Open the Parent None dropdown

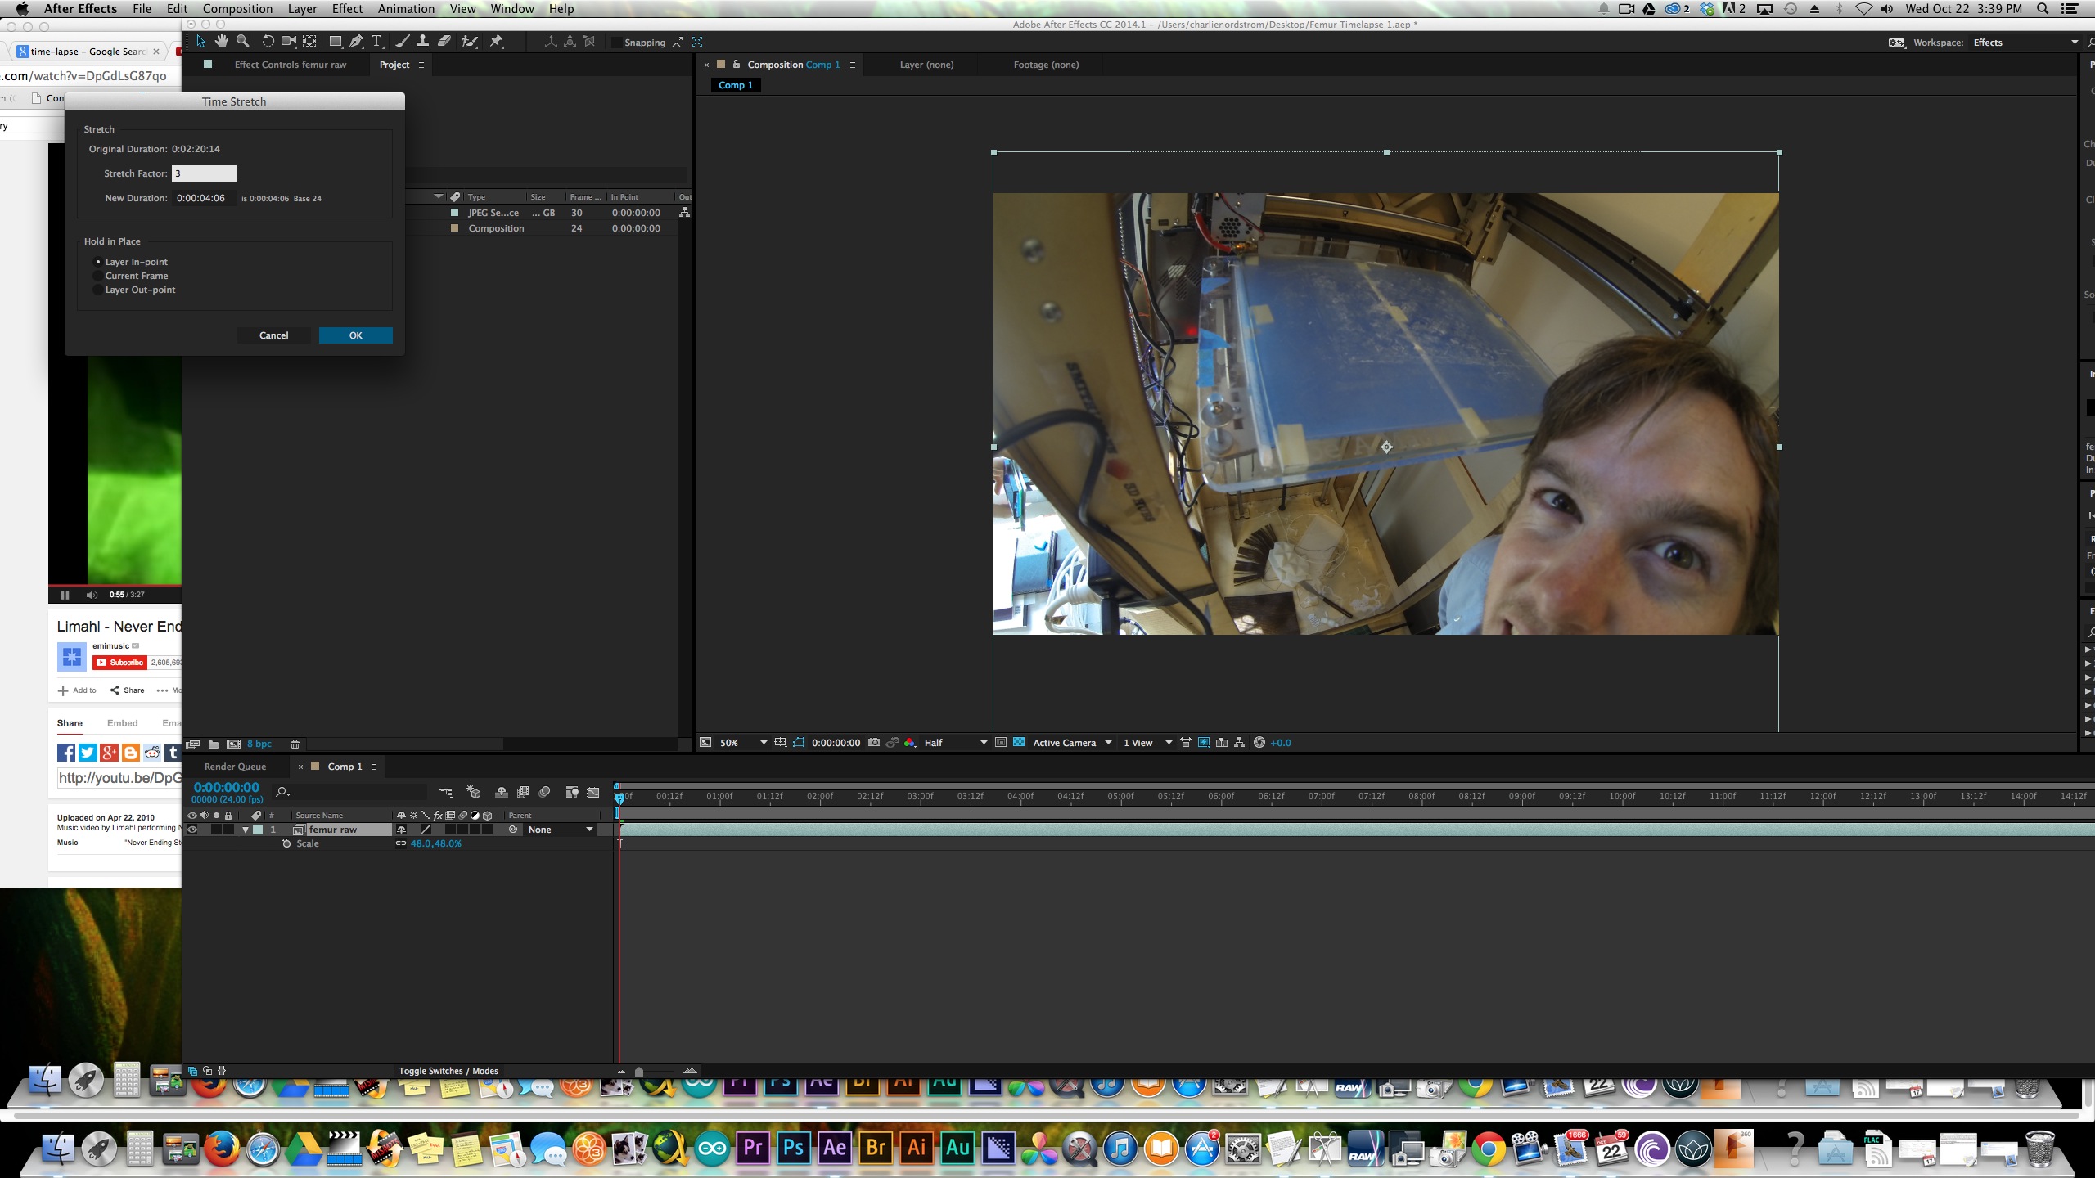click(561, 830)
